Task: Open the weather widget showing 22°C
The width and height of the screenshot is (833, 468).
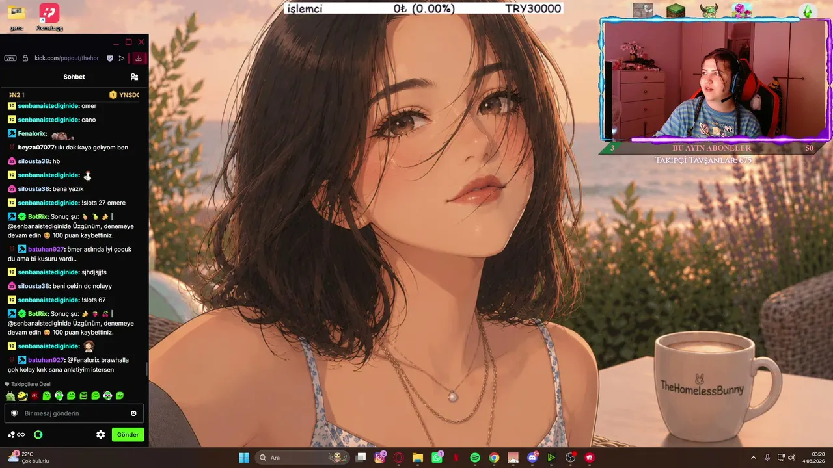Action: (x=29, y=458)
